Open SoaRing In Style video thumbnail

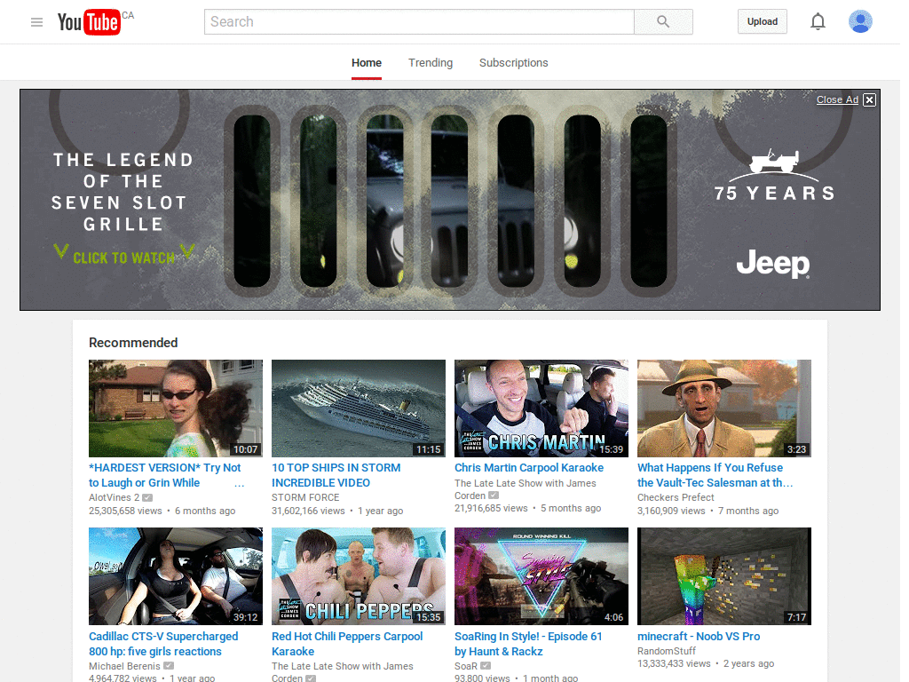pos(541,576)
